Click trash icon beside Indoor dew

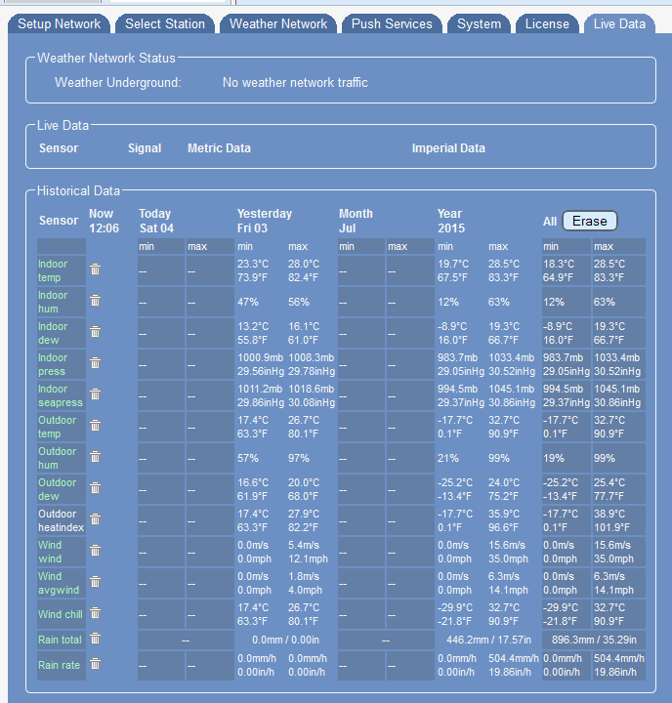tap(95, 332)
